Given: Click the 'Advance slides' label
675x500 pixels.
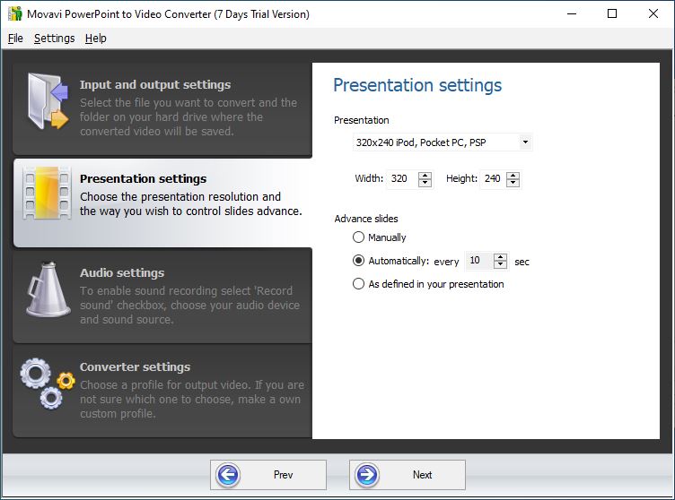Looking at the screenshot, I should (366, 219).
